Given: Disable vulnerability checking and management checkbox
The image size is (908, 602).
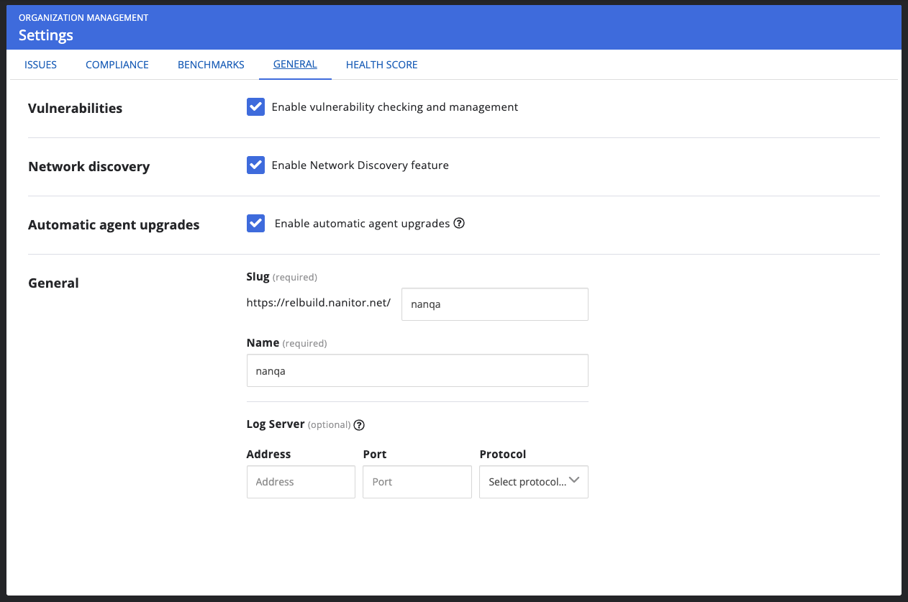Looking at the screenshot, I should click(255, 107).
